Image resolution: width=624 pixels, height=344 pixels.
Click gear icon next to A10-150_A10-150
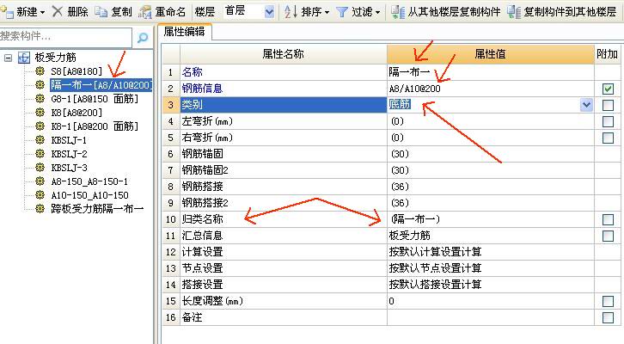click(x=40, y=194)
